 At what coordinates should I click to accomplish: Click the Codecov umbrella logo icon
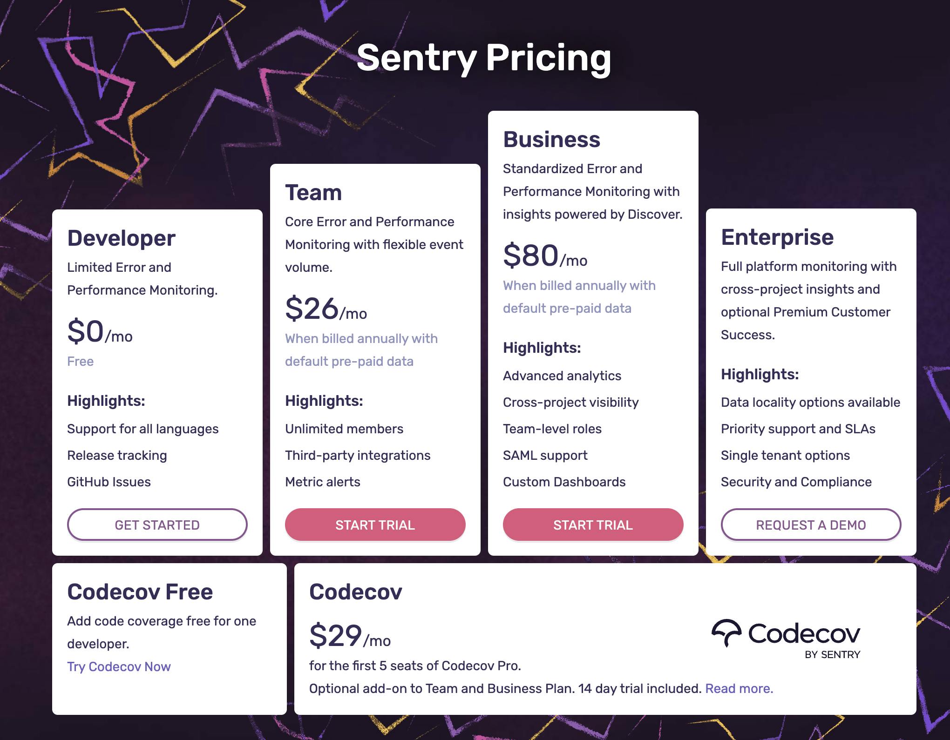(x=726, y=633)
